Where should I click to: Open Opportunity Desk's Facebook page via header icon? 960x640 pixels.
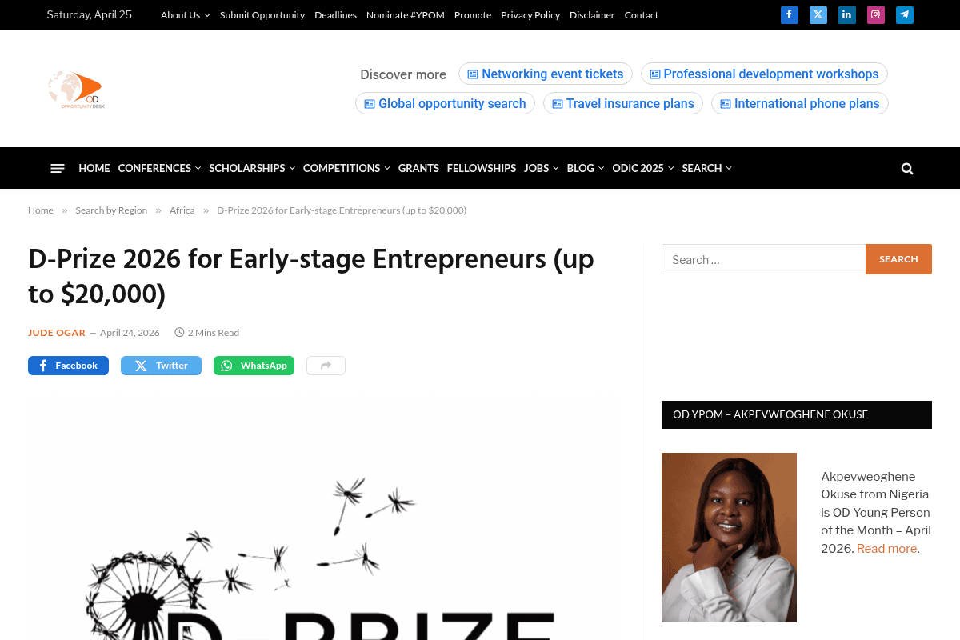click(790, 14)
